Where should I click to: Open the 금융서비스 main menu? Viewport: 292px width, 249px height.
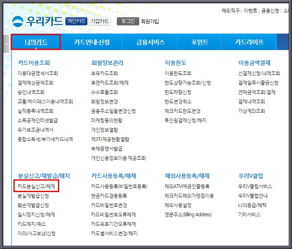click(x=150, y=42)
